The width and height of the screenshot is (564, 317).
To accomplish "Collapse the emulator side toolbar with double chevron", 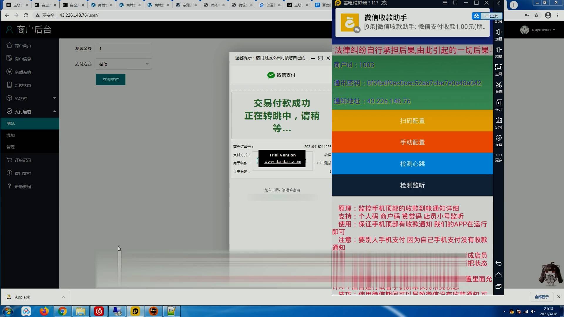I will pyautogui.click(x=498, y=3).
